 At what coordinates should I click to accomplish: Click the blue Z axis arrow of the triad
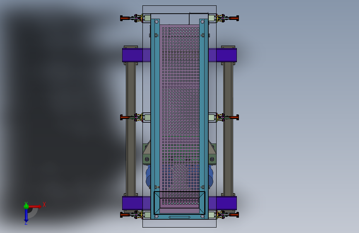pos(26,216)
